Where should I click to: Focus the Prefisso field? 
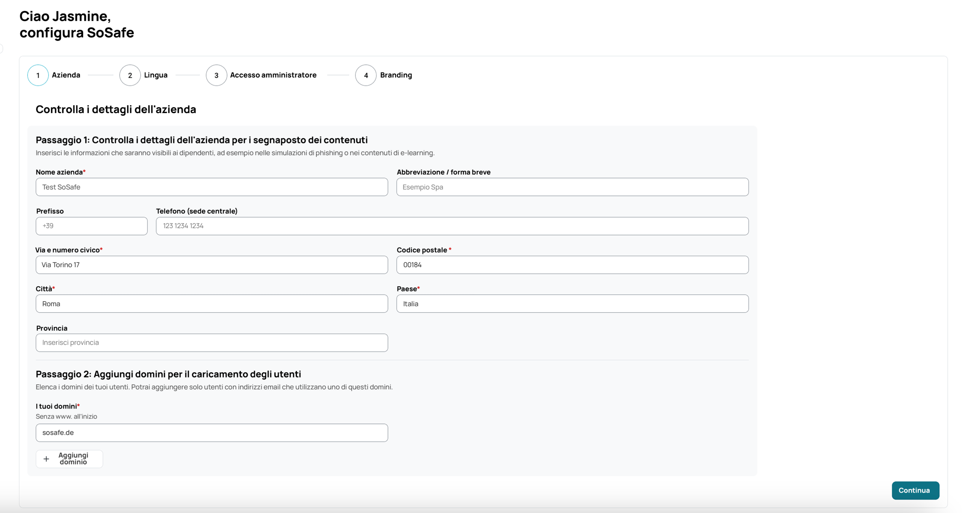(x=91, y=226)
